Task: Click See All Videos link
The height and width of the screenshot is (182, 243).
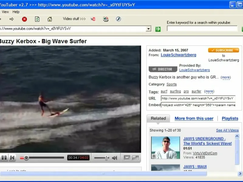Action: tap(227, 130)
